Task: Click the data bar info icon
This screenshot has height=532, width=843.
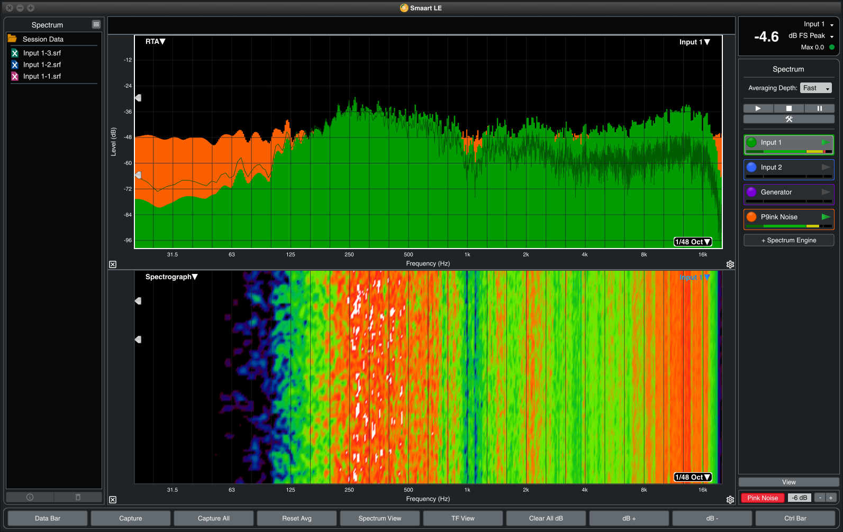Action: pos(30,497)
